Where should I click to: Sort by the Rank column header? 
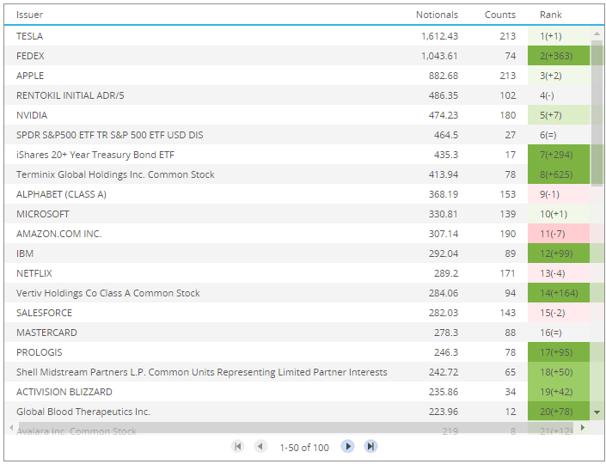(x=550, y=15)
